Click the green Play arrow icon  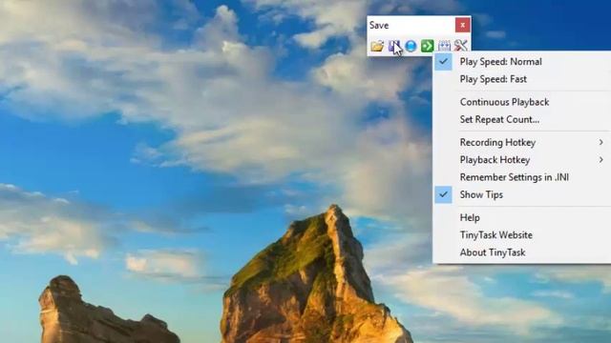(x=428, y=46)
